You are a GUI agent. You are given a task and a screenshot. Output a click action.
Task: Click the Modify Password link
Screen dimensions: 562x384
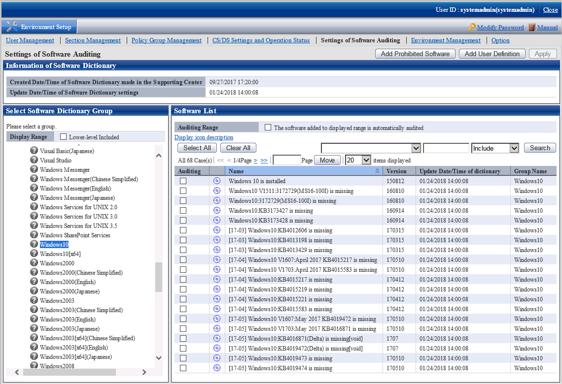[500, 27]
